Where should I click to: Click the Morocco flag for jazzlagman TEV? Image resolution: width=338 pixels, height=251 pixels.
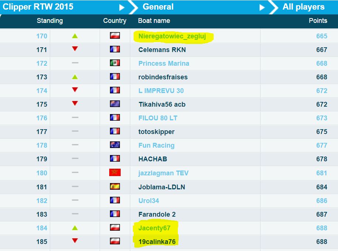115,172
